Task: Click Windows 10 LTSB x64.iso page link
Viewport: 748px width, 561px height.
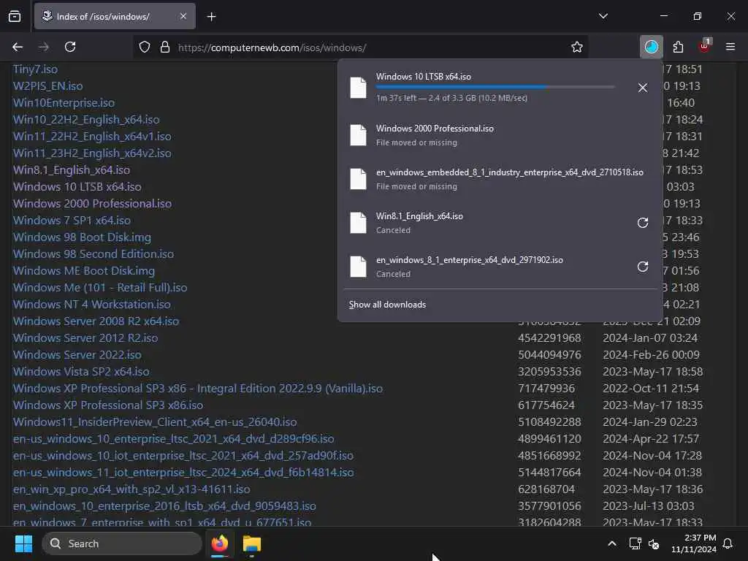Action: 77,186
